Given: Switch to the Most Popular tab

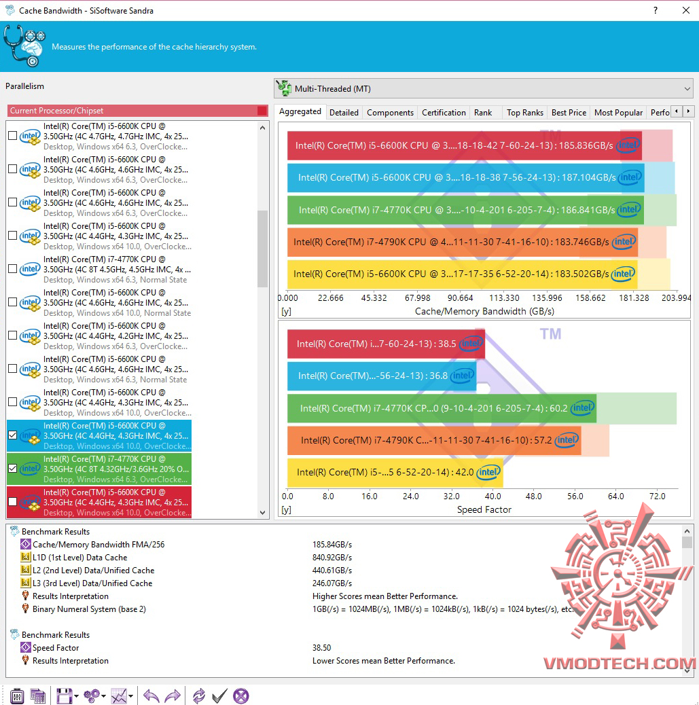Looking at the screenshot, I should (x=618, y=112).
